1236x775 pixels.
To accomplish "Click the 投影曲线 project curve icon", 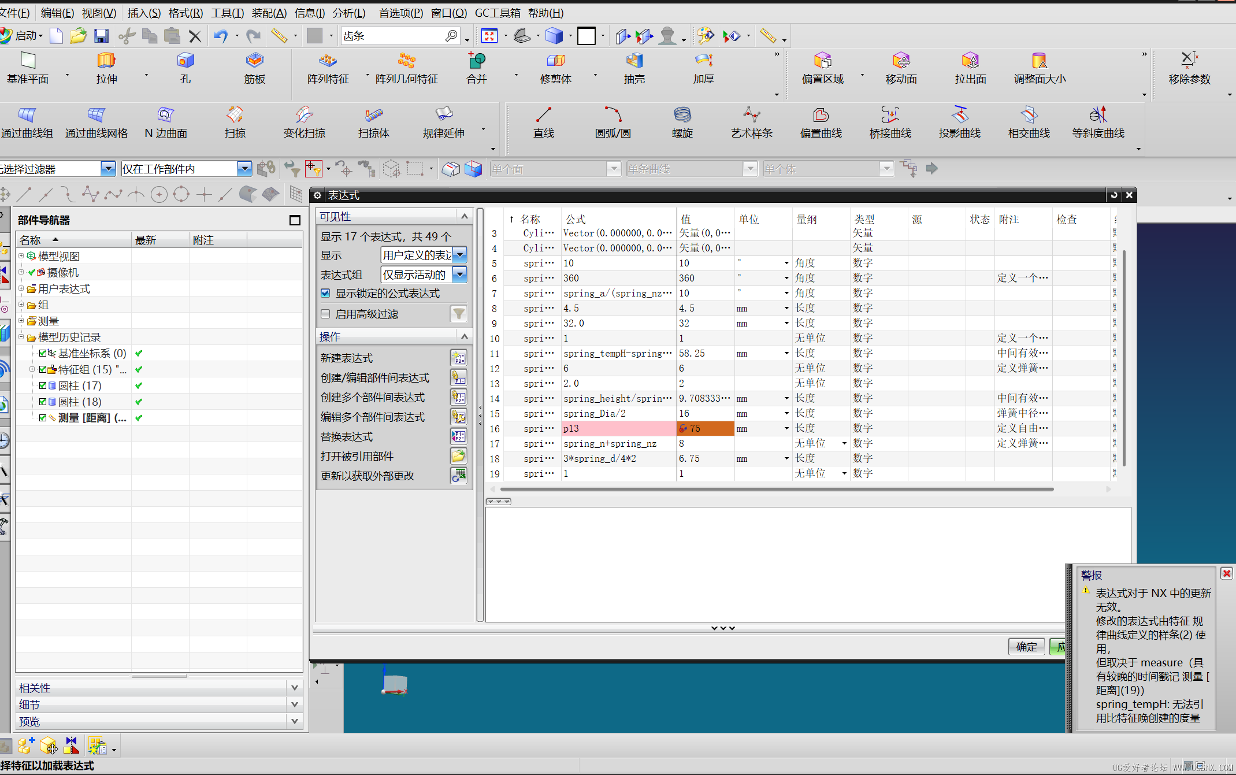I will [x=959, y=114].
